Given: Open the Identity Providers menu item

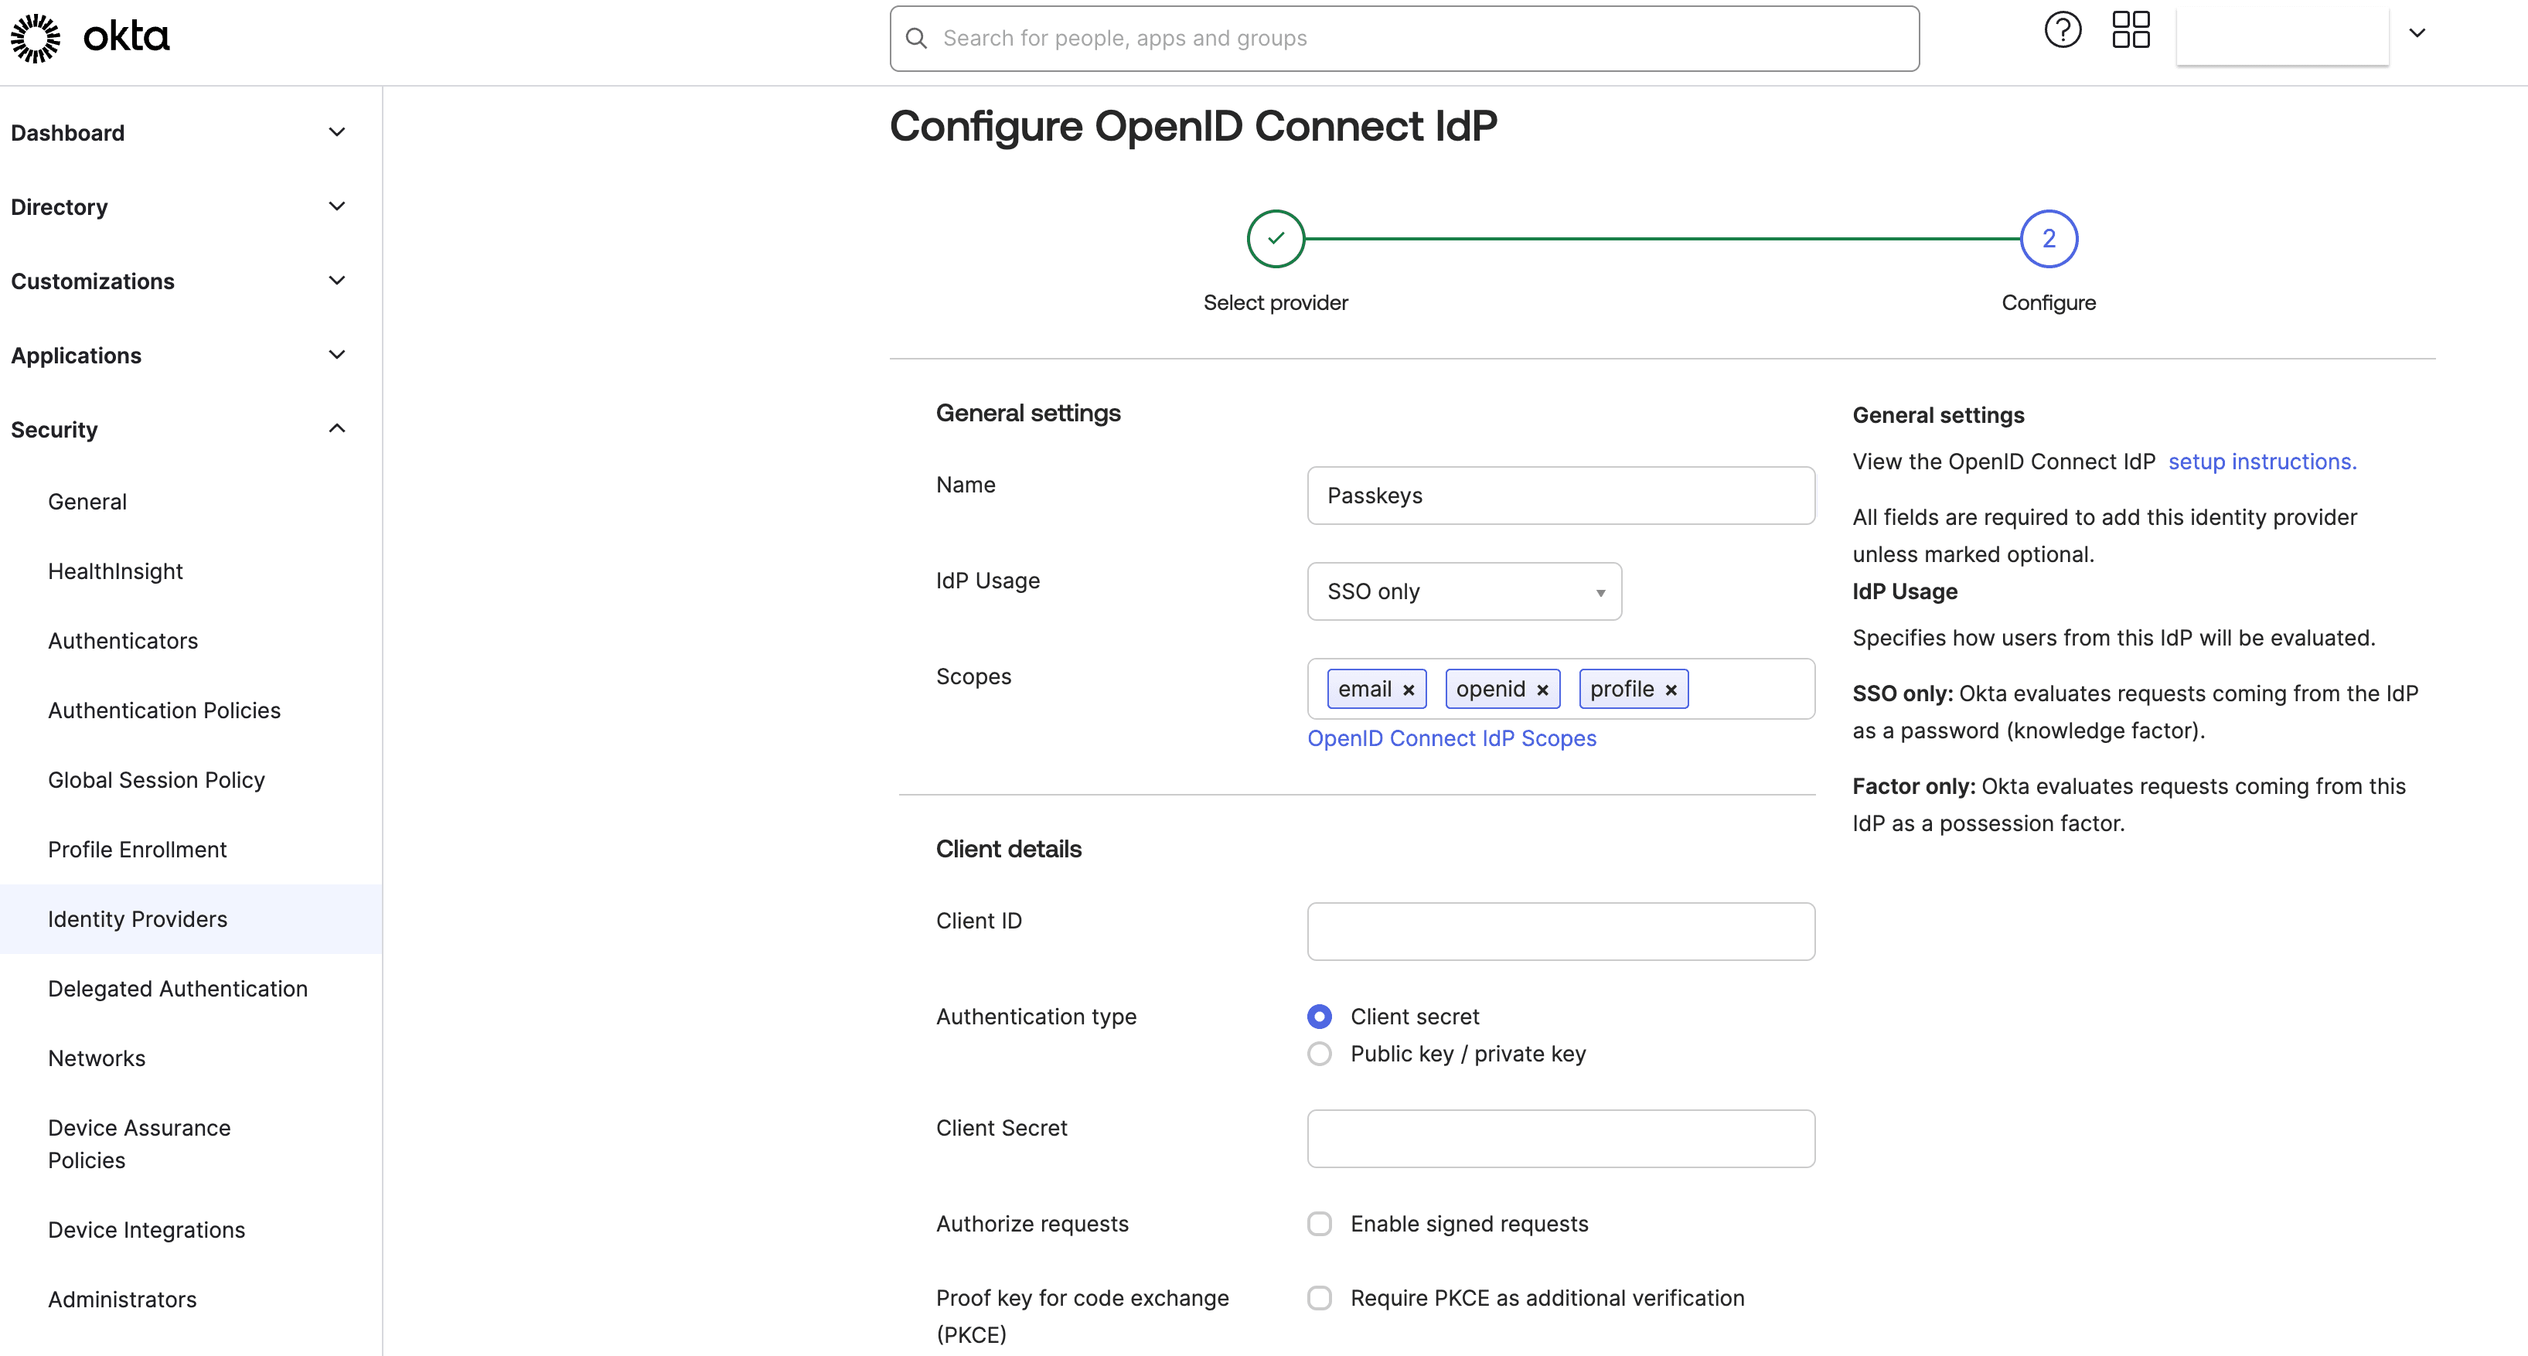Looking at the screenshot, I should 138,919.
